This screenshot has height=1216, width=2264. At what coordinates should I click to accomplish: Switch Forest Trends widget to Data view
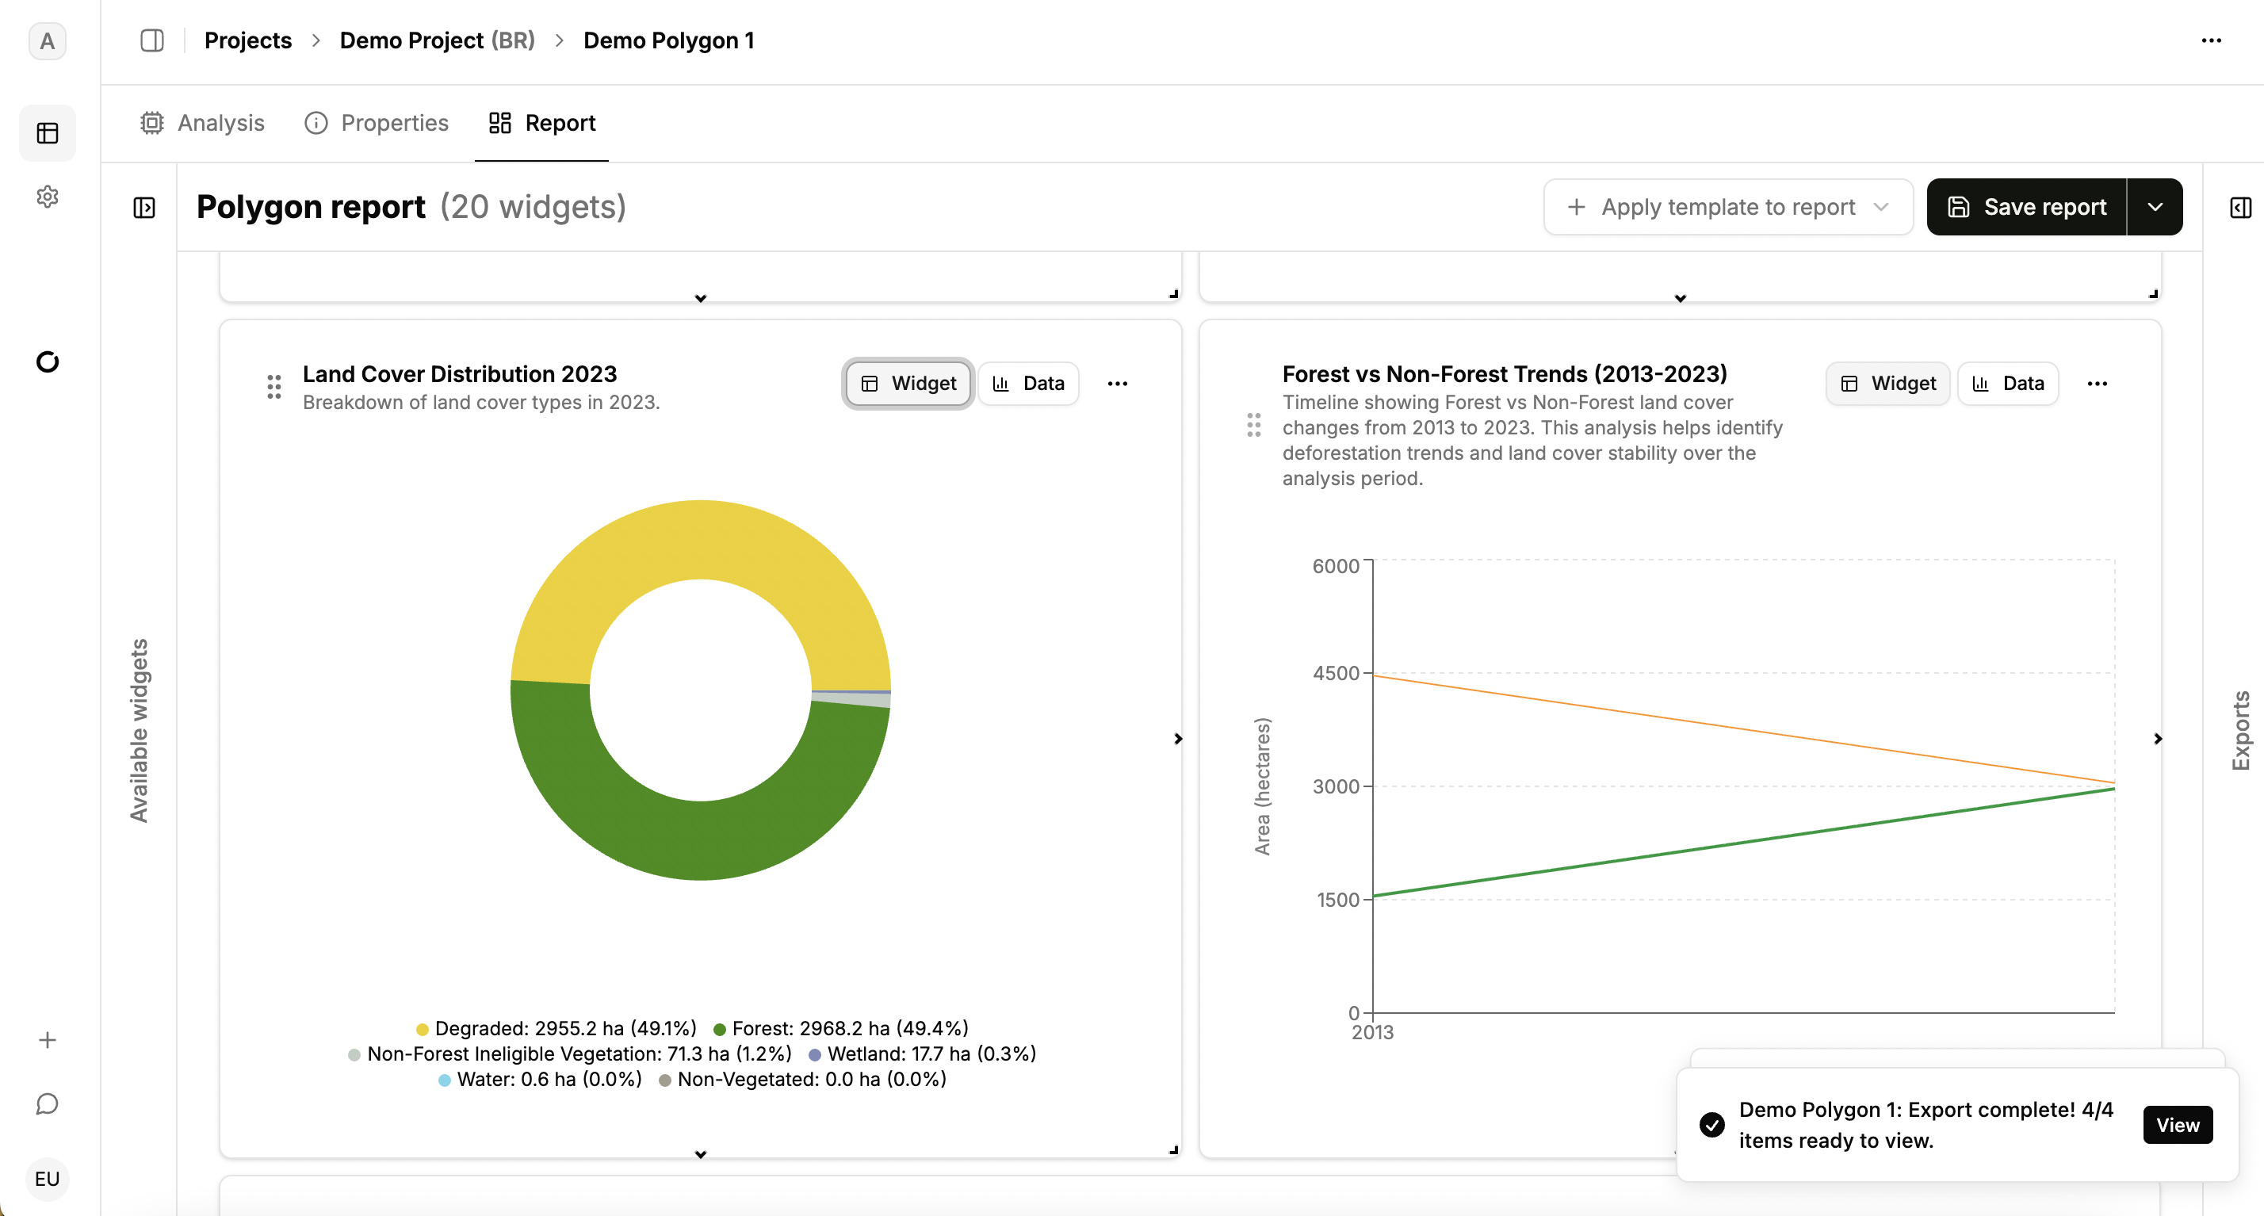[2008, 383]
